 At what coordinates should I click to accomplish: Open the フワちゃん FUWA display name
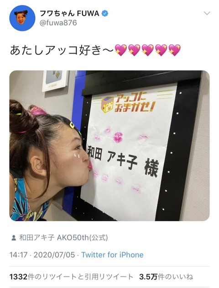pyautogui.click(x=69, y=13)
